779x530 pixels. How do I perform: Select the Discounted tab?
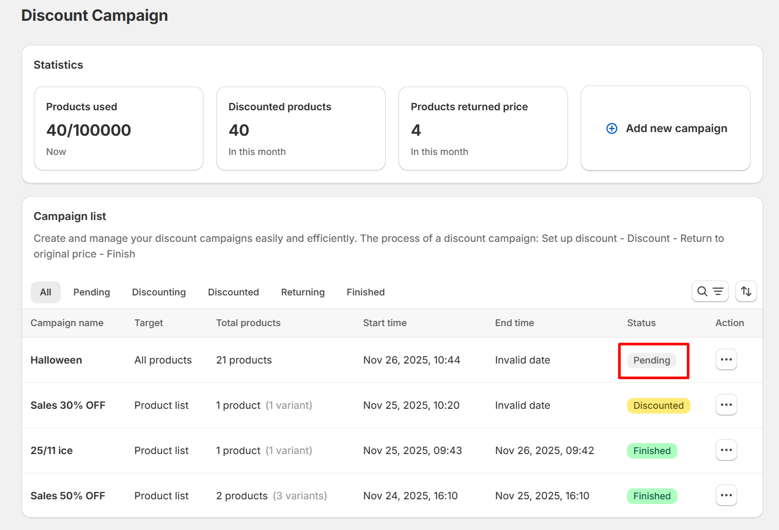click(x=233, y=292)
